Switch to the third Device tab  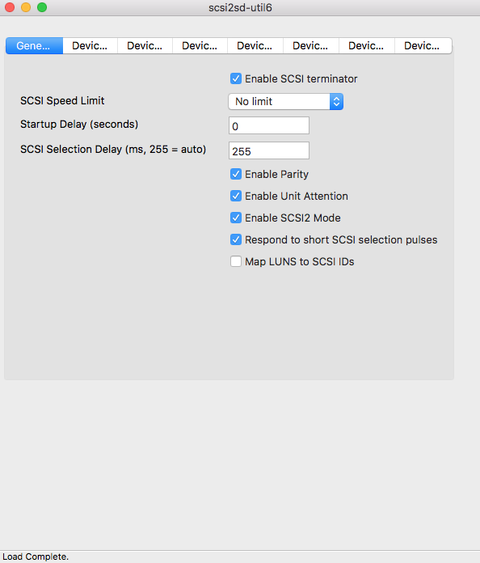click(200, 46)
